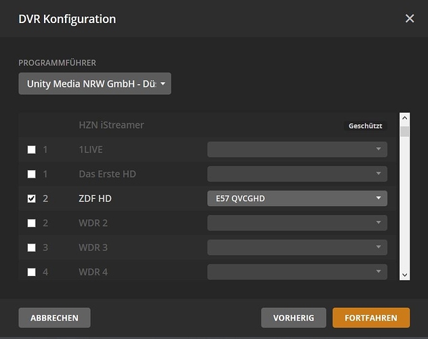This screenshot has width=428, height=339.
Task: Click the Abbrechen button
Action: pos(54,318)
